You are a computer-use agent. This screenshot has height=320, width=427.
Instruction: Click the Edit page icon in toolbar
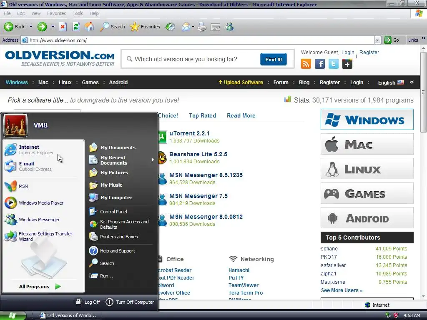click(215, 27)
